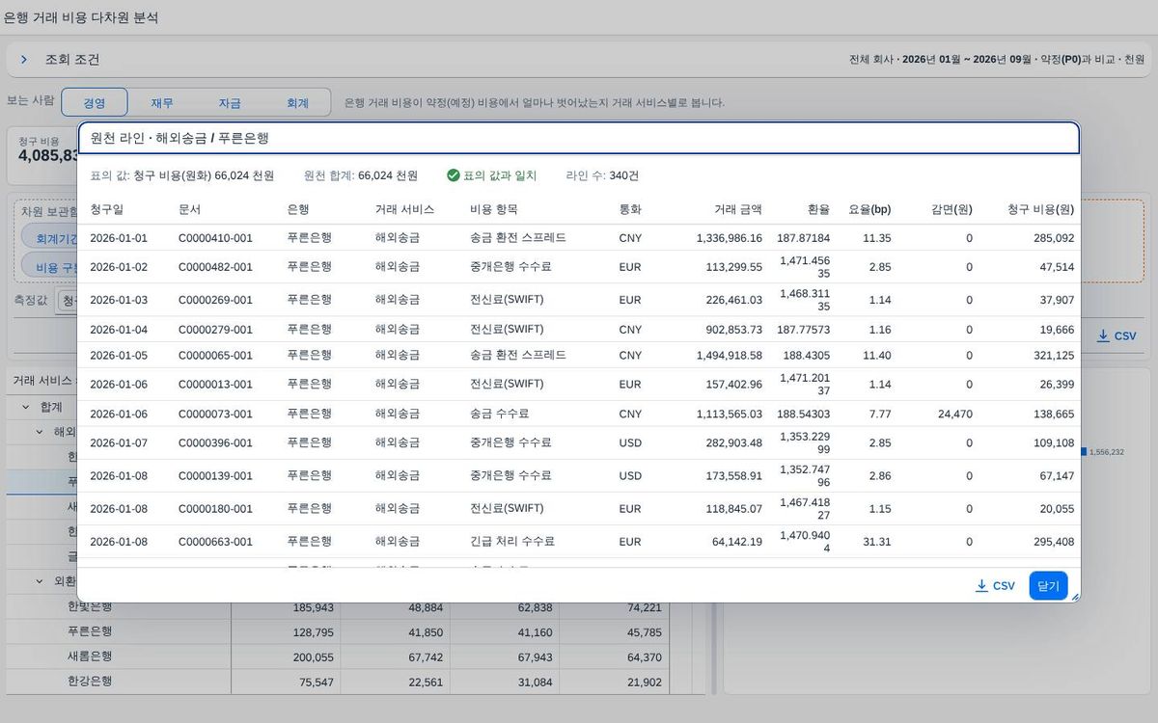Switch to the 회계 view tab
This screenshot has height=723, width=1158.
tap(297, 103)
